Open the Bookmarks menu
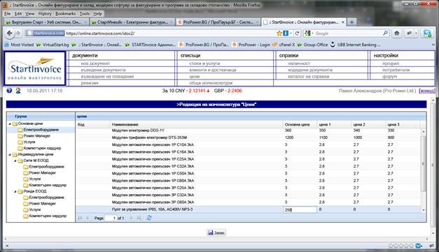The width and height of the screenshot is (439, 252). pyautogui.click(x=66, y=14)
